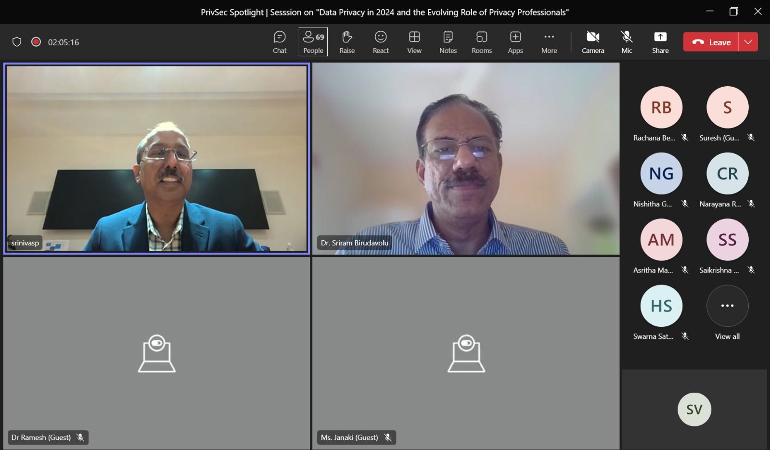Select Rachana Be... RB participant avatar

pyautogui.click(x=661, y=107)
